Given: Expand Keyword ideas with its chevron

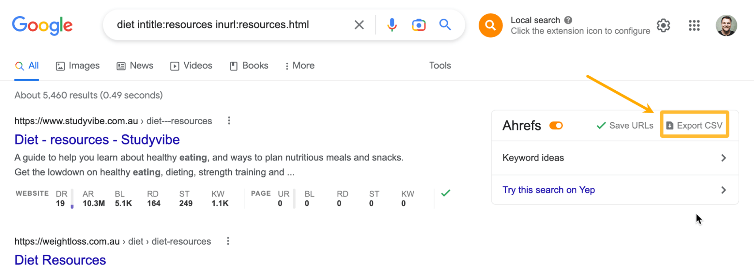Looking at the screenshot, I should [724, 158].
